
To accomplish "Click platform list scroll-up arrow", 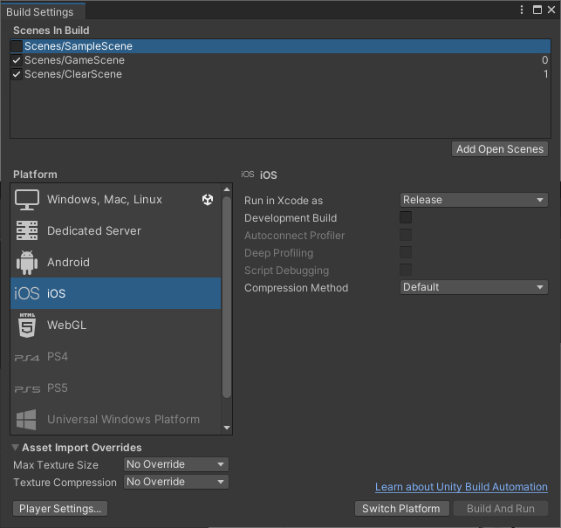I will tap(227, 189).
